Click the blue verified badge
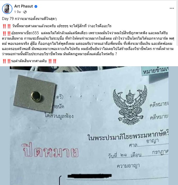The width and height of the screenshot is (178, 185). click(x=36, y=6)
